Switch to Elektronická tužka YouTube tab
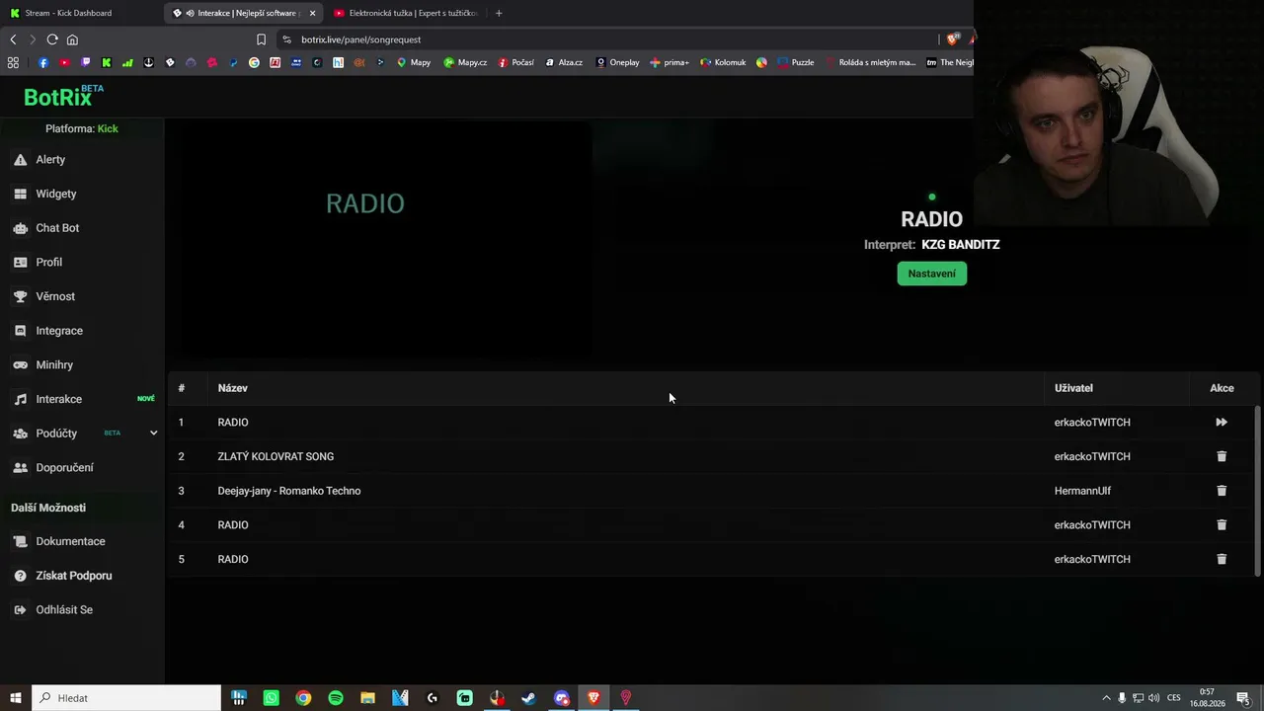 [x=405, y=13]
